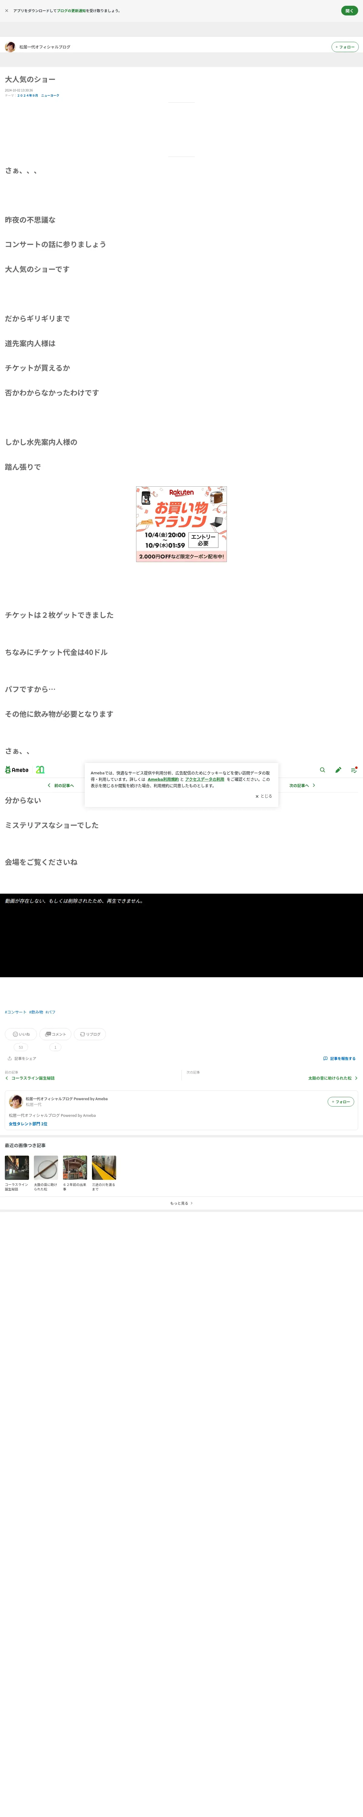The image size is (363, 1817).
Task: Follow blog using top フォロー button
Action: 345,47
